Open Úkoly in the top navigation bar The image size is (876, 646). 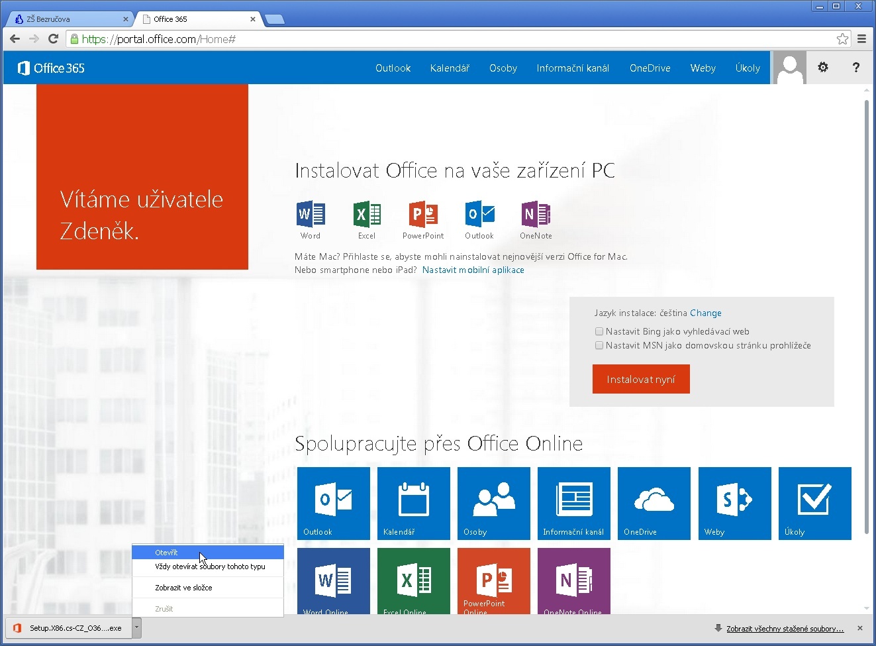tap(748, 68)
